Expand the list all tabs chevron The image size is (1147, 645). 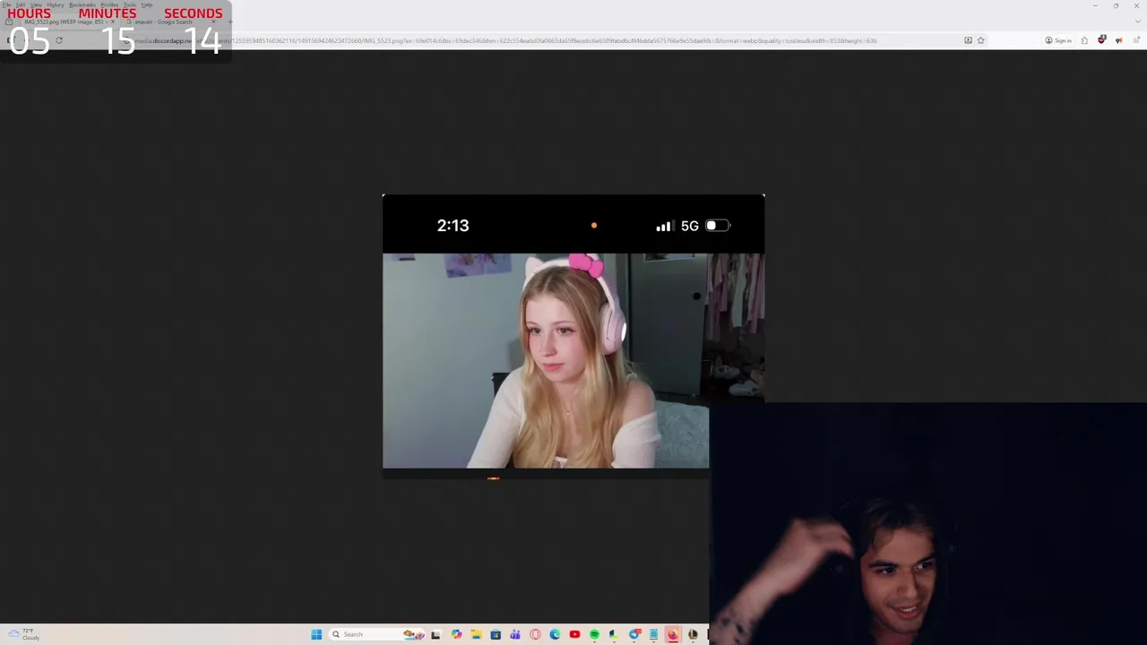(x=1136, y=21)
